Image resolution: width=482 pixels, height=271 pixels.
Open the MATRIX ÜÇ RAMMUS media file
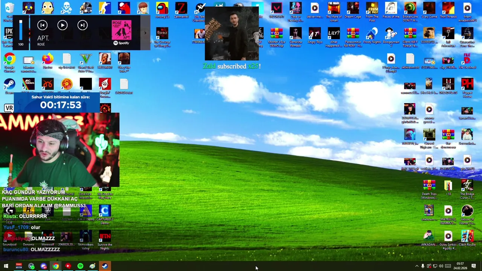click(448, 215)
